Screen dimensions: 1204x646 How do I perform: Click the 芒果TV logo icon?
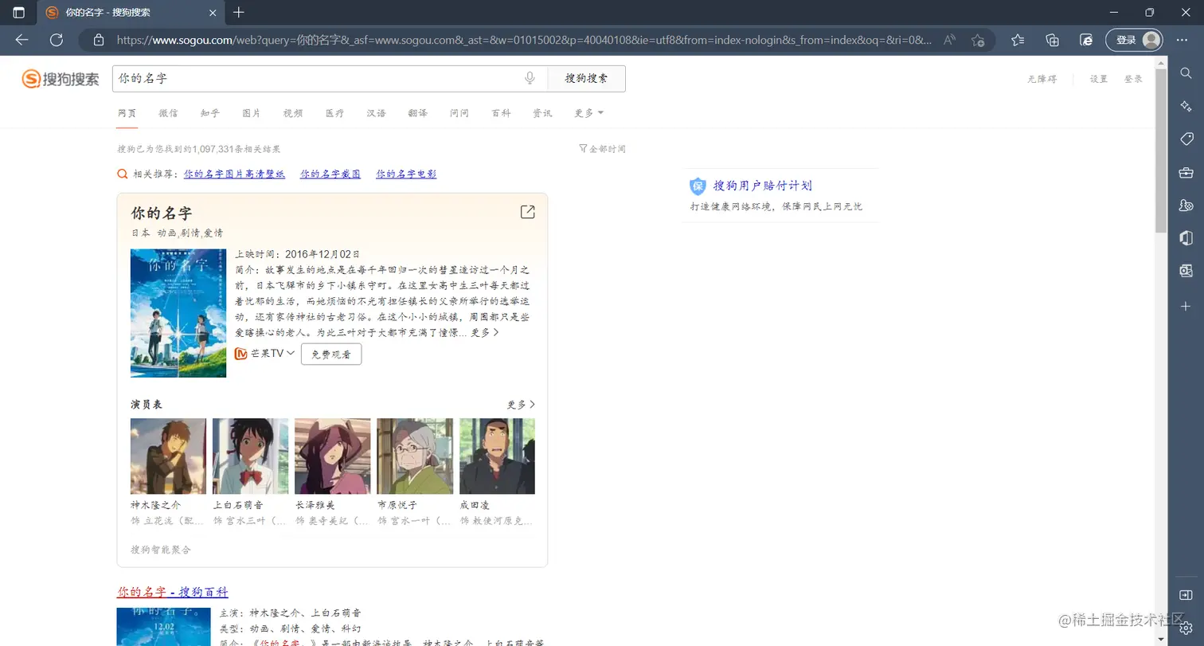240,354
